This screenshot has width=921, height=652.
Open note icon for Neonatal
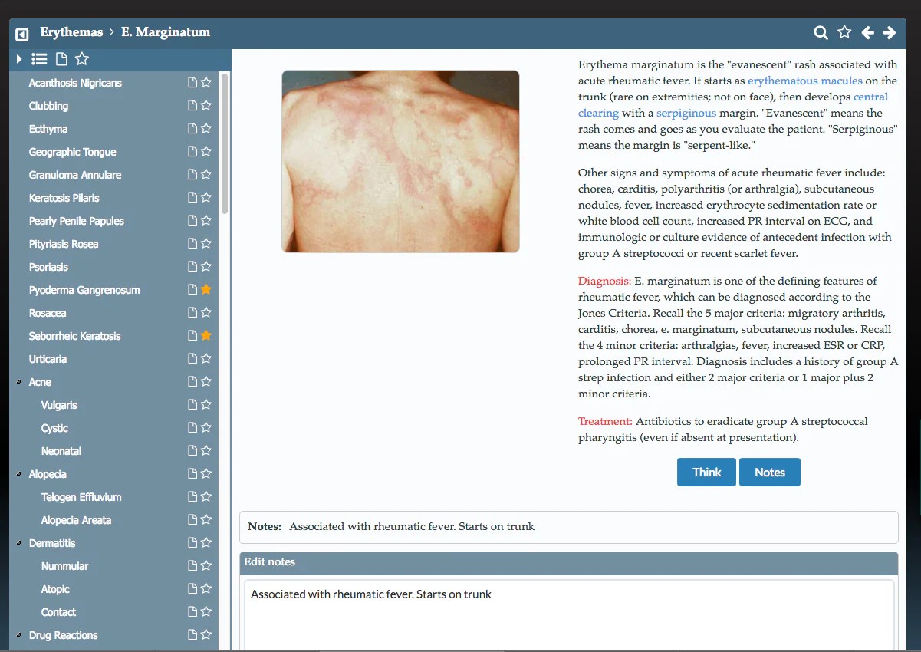pyautogui.click(x=193, y=451)
